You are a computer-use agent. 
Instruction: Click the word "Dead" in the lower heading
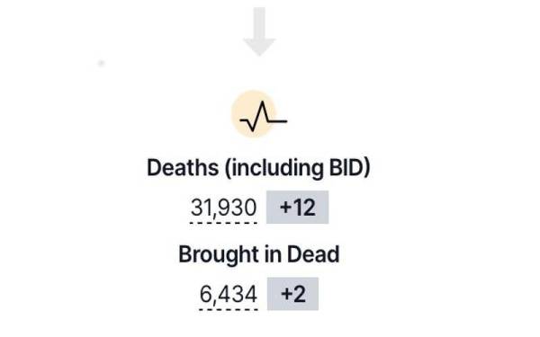[313, 254]
